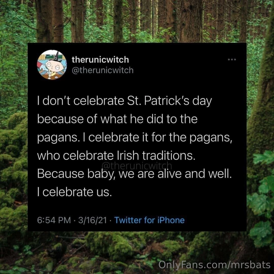Click the line "because of what he did to the"
The image size is (274, 274).
click(117, 119)
